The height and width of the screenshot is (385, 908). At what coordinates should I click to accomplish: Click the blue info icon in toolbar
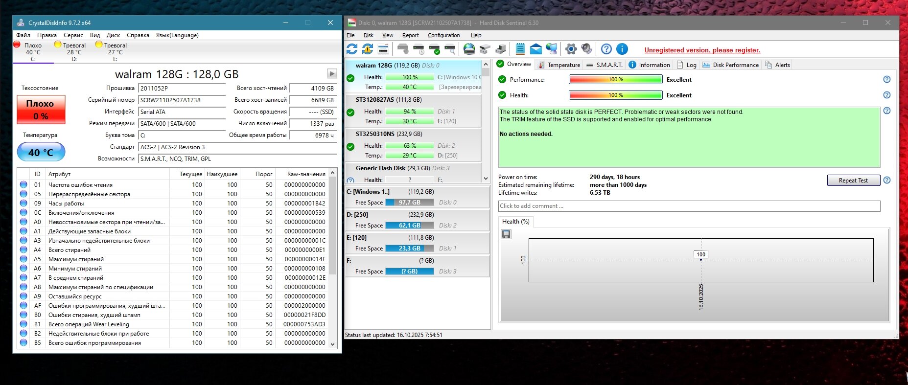pos(622,49)
